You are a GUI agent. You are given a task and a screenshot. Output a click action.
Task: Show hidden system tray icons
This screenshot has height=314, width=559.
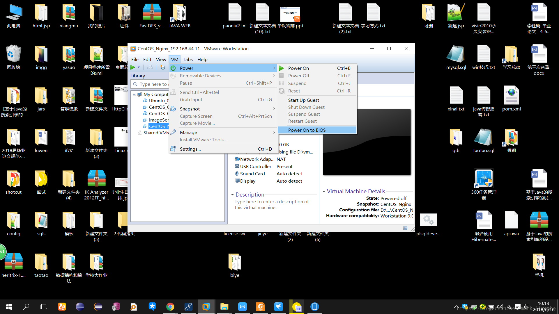click(x=456, y=307)
